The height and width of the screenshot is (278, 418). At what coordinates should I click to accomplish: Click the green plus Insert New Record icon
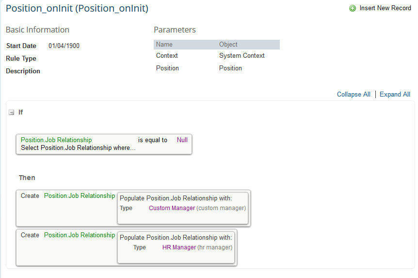[353, 8]
